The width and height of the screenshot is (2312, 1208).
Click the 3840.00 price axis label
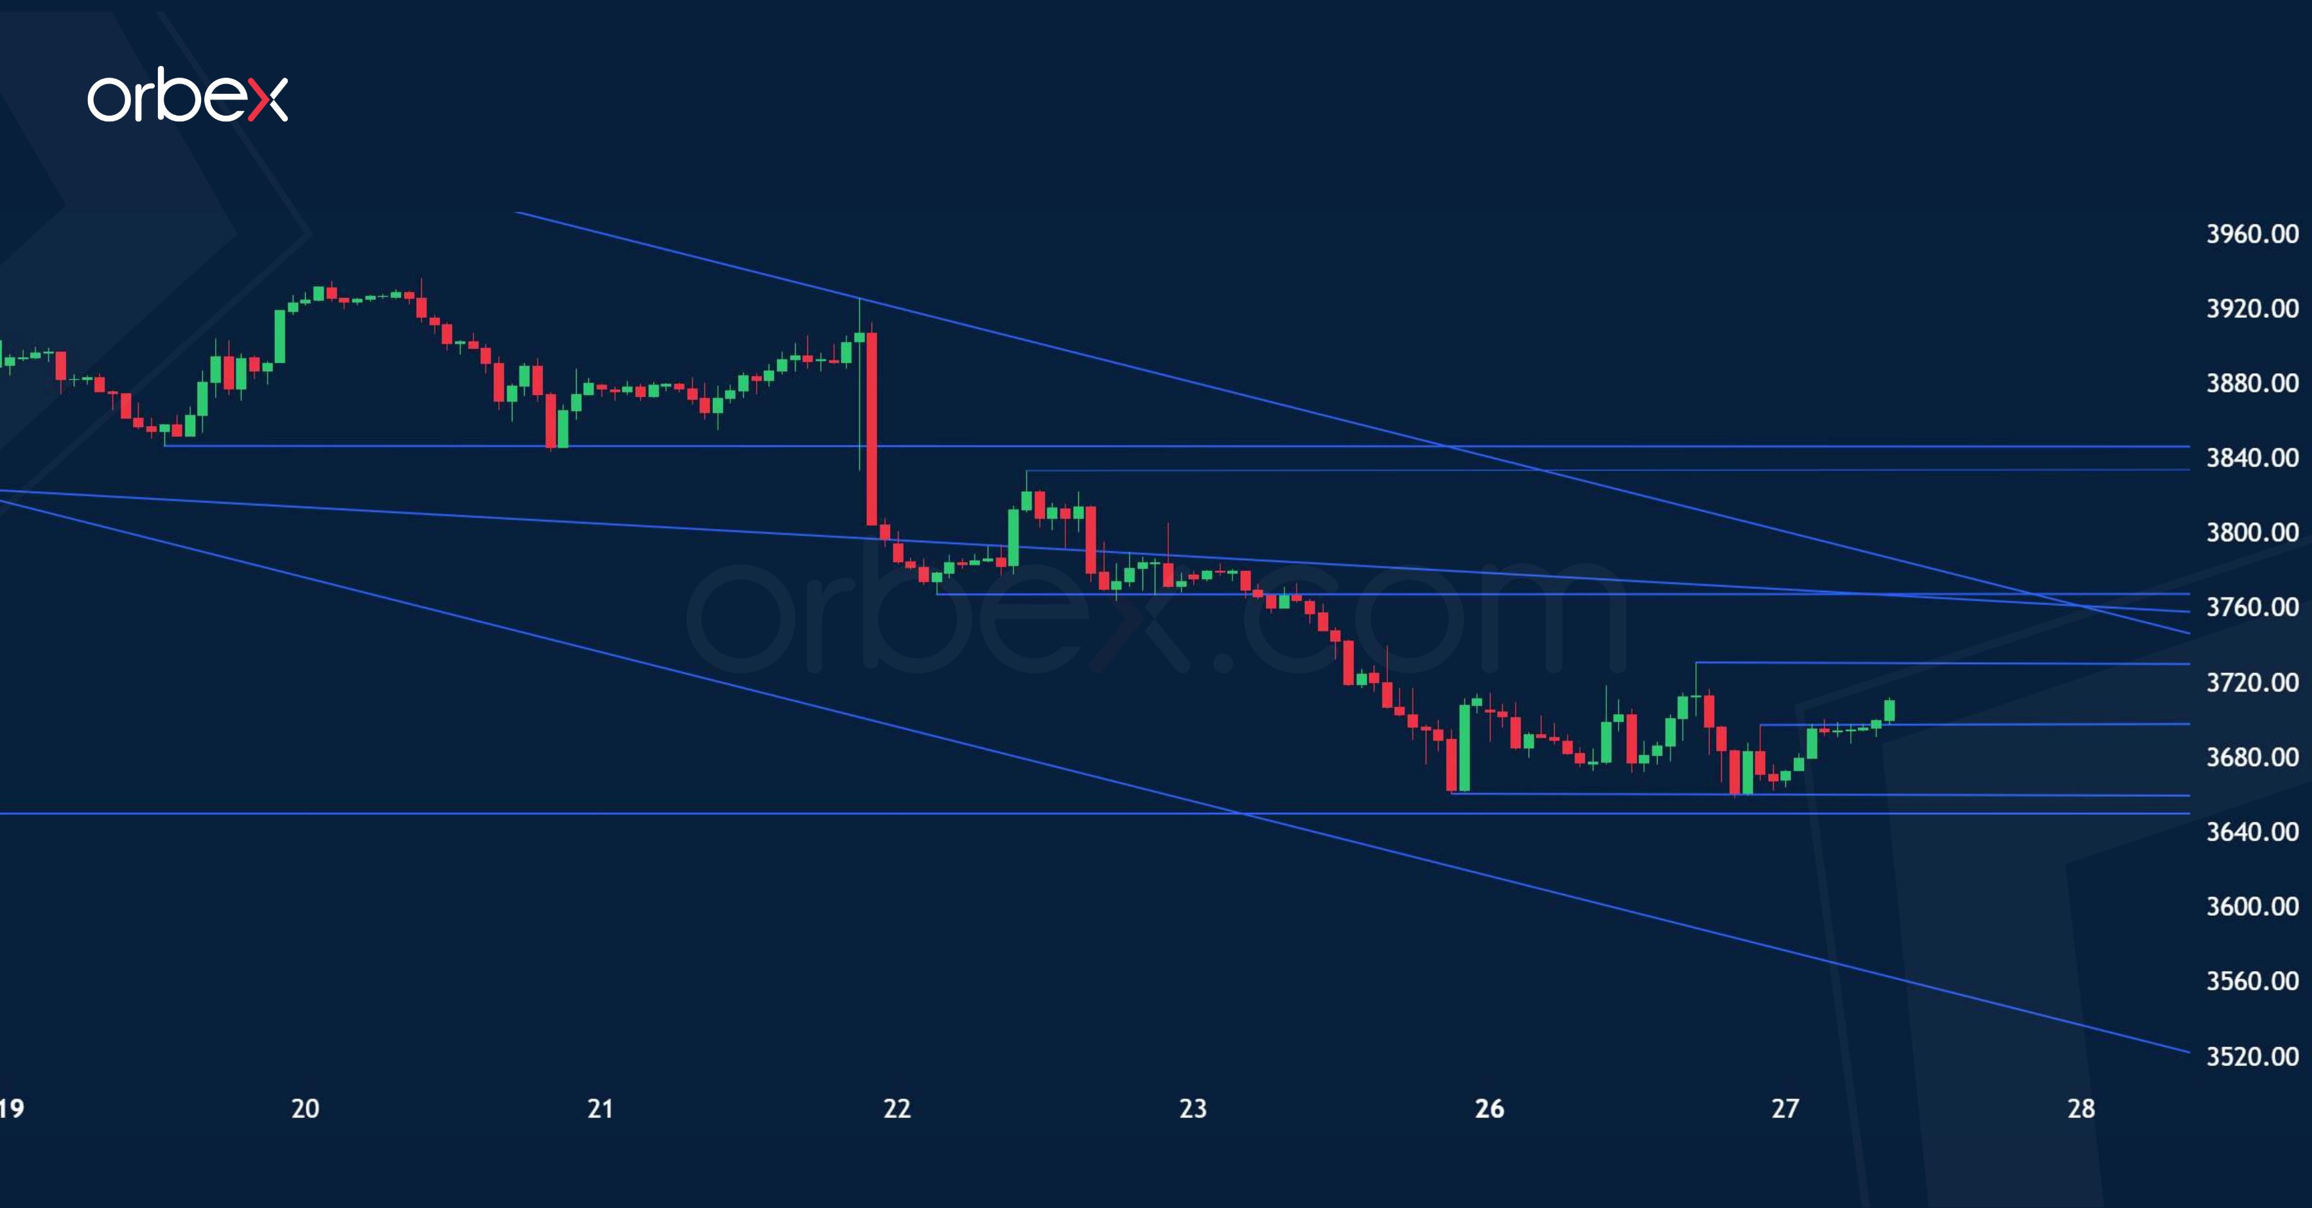point(2252,458)
